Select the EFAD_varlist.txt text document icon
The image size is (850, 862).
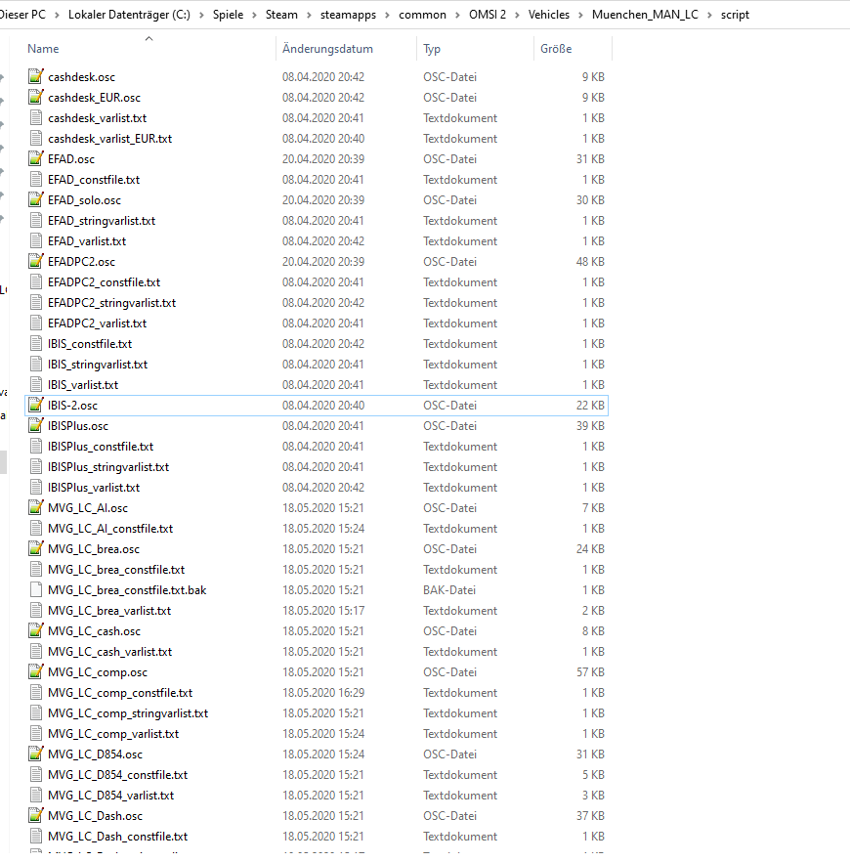(x=36, y=240)
